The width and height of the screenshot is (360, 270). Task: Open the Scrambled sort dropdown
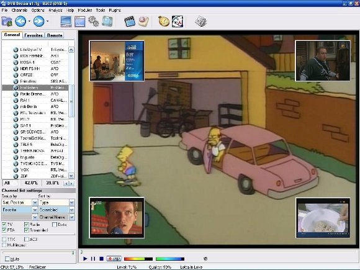pos(72,210)
